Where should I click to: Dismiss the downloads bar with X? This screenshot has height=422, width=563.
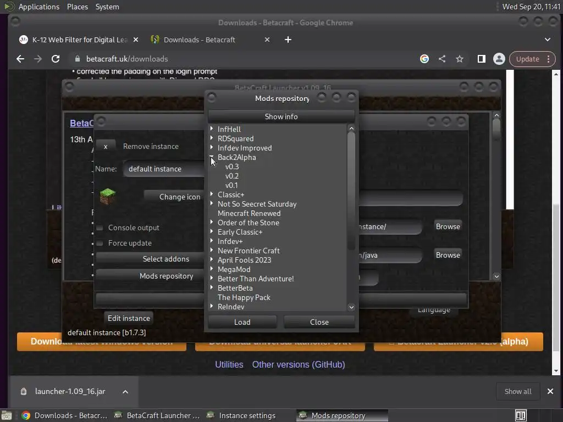pyautogui.click(x=550, y=391)
